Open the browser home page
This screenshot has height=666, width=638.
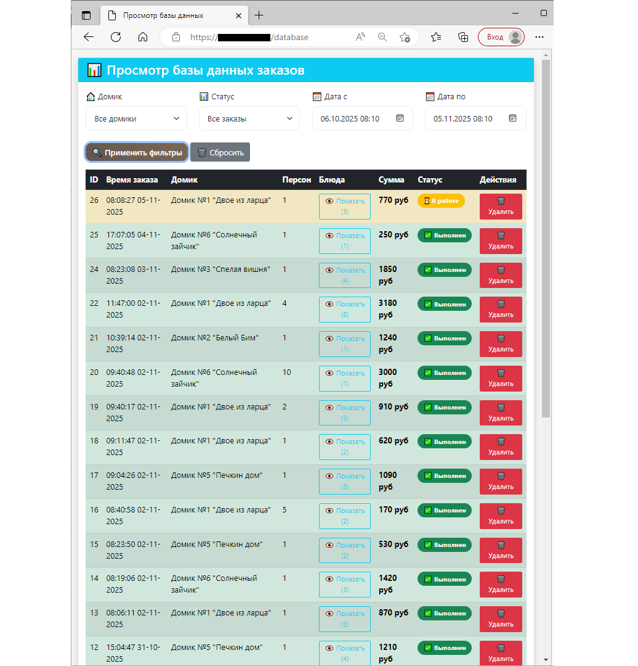coord(143,37)
